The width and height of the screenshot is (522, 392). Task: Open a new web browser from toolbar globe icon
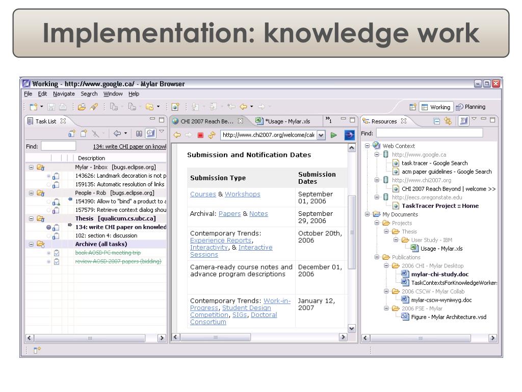pyautogui.click(x=175, y=107)
